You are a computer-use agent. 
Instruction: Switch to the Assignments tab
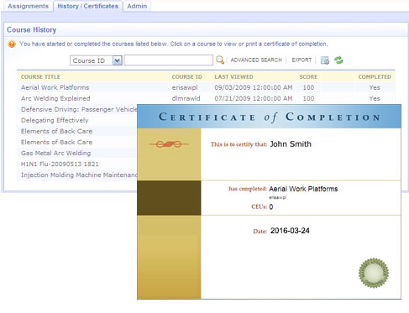(28, 6)
